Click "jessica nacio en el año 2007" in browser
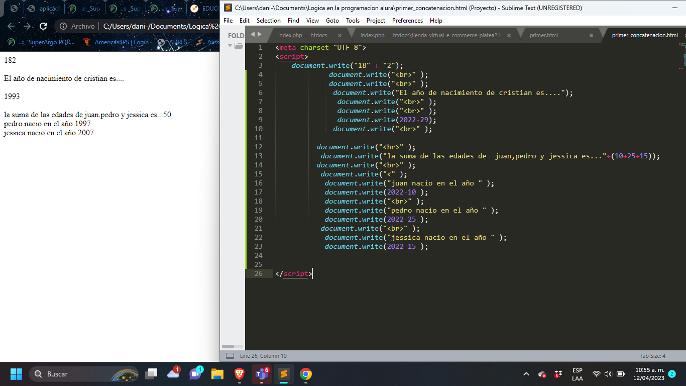 49,133
